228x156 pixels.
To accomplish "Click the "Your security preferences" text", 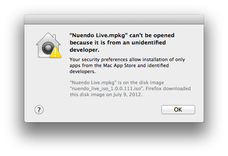I will [99, 59].
